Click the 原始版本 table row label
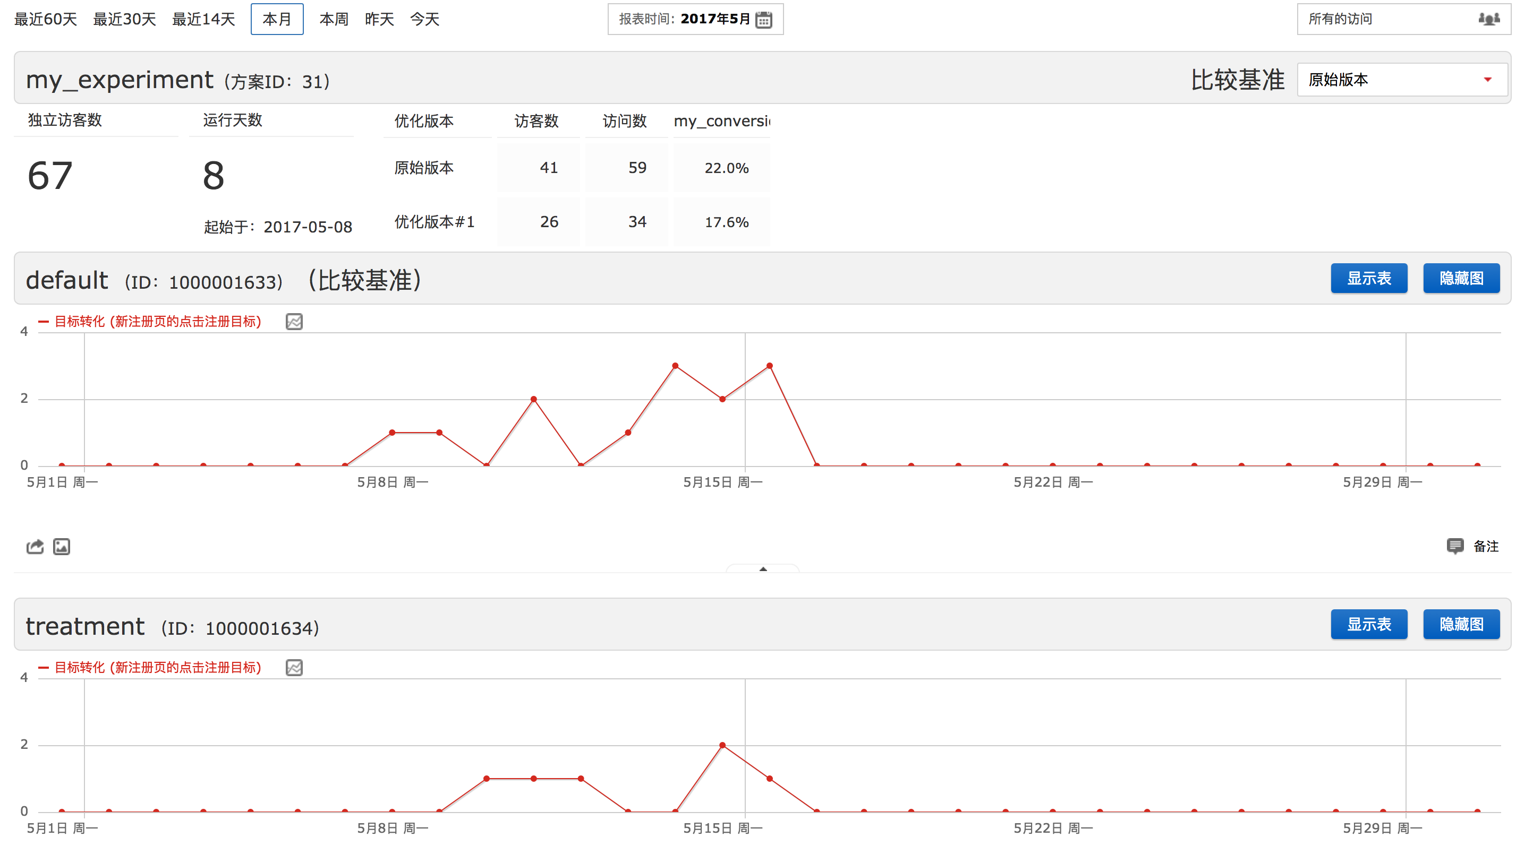This screenshot has width=1516, height=846. coord(424,168)
